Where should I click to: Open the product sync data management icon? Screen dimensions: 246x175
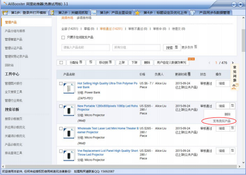[193, 12]
